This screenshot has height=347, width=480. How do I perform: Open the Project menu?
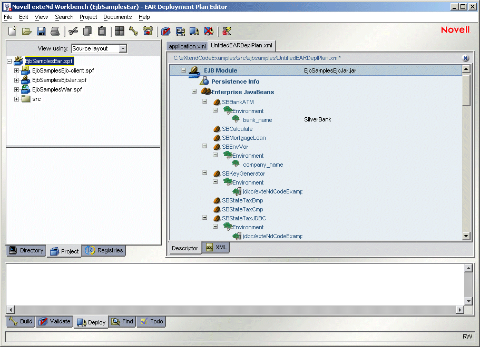tap(88, 17)
